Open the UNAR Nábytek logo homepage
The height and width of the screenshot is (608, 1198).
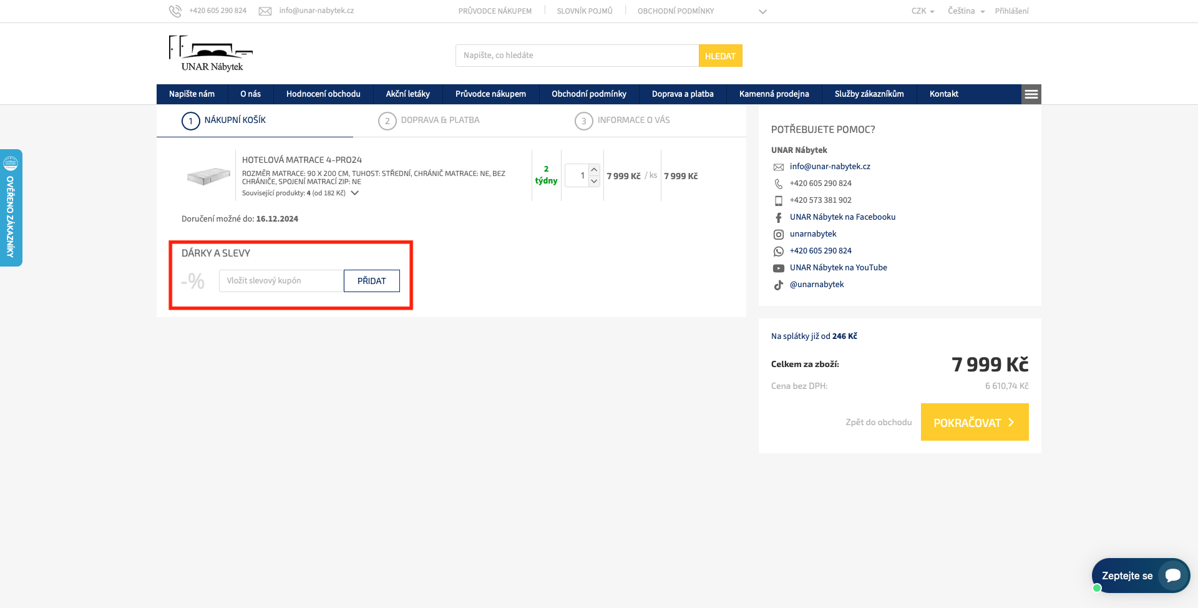pyautogui.click(x=211, y=54)
